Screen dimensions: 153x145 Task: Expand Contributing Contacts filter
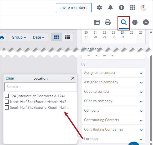113,120
